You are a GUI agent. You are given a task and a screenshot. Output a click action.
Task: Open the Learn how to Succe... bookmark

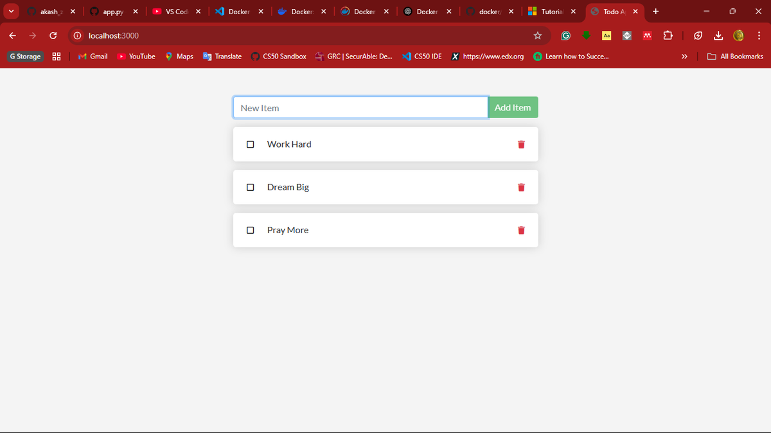click(x=571, y=57)
